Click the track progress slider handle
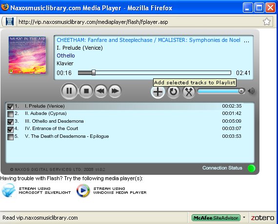 point(94,73)
